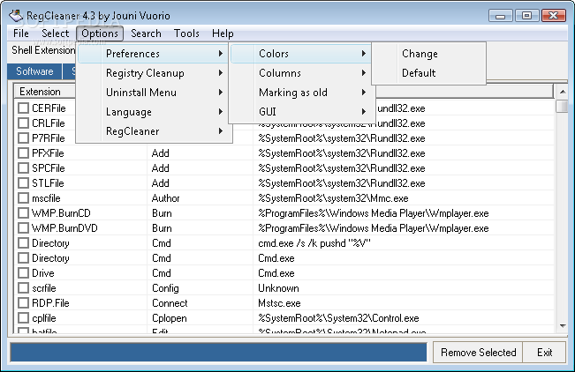
Task: Open the Select menu
Action: (x=55, y=33)
